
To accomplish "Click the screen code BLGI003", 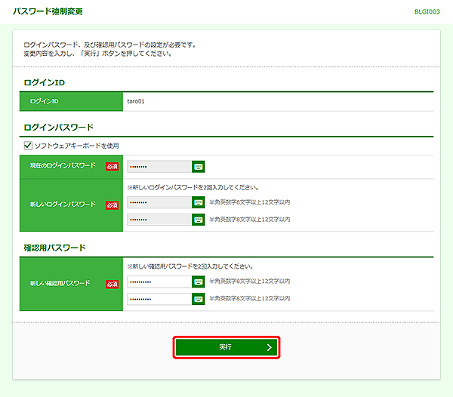I will pyautogui.click(x=427, y=11).
